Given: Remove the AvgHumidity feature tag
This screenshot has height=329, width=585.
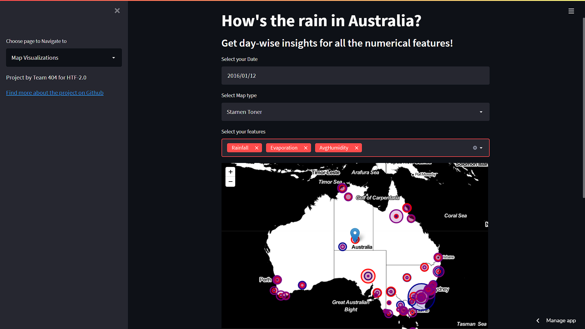Looking at the screenshot, I should tap(356, 148).
